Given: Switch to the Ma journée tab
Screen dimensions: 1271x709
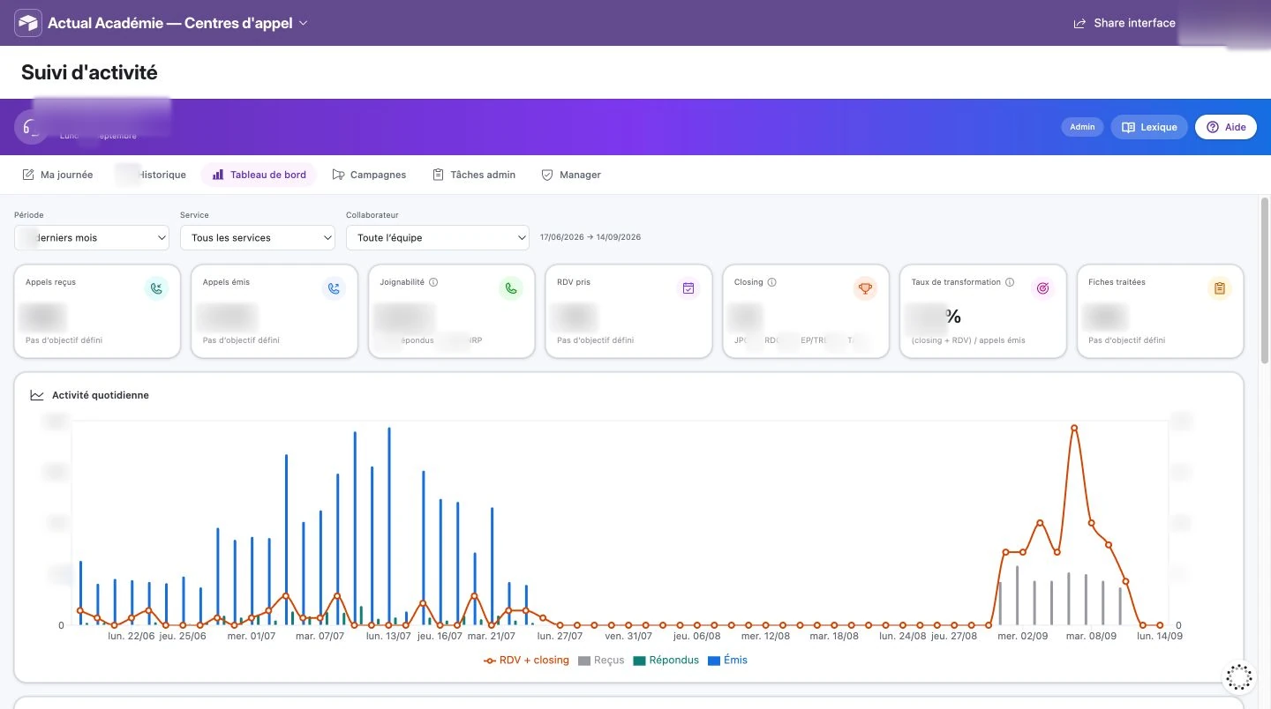Looking at the screenshot, I should 57,175.
